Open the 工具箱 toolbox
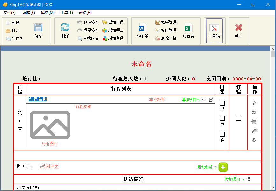Viewport: 276px width, 191px height. [214, 30]
